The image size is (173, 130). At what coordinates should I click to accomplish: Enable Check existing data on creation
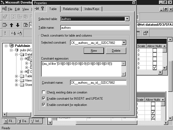click(44, 92)
